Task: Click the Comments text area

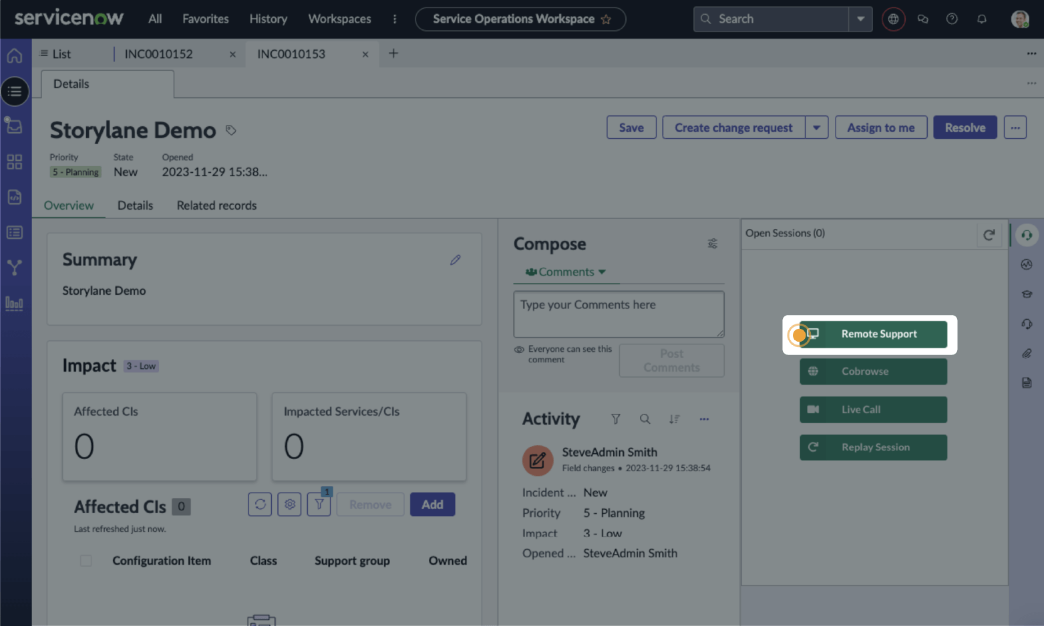Action: pyautogui.click(x=619, y=314)
